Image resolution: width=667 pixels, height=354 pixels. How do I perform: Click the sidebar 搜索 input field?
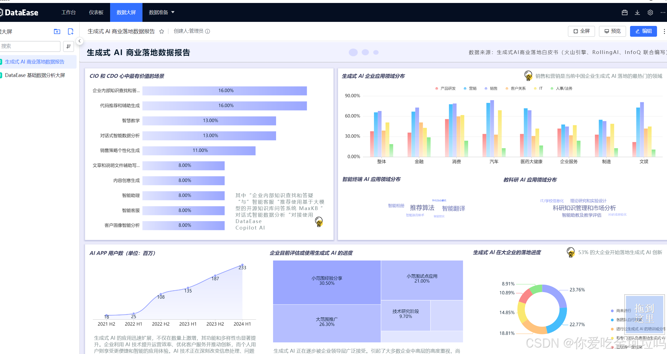pyautogui.click(x=30, y=46)
